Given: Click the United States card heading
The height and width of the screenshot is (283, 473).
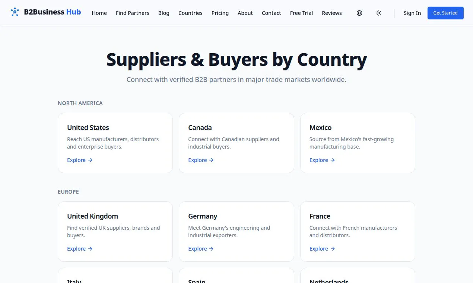Looking at the screenshot, I should [88, 127].
